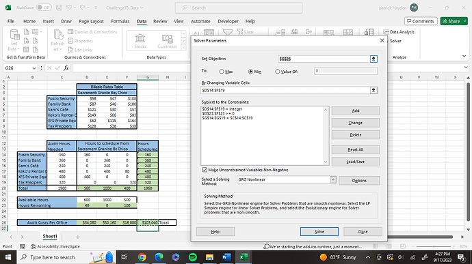Click the Windows Start button
The width and height of the screenshot is (472, 264).
tap(8, 257)
